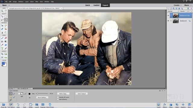
Task: Switch to Quick mode tab
Action: click(87, 5)
